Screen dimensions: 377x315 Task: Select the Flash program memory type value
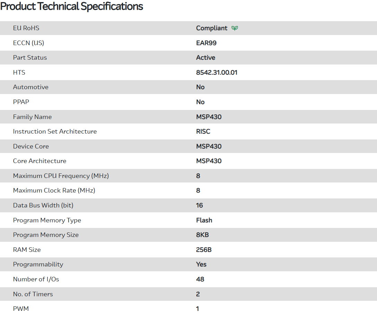(x=204, y=220)
